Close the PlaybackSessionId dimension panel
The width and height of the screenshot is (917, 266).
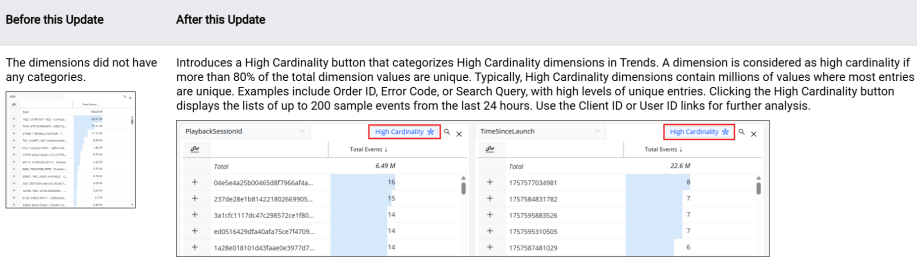[x=459, y=134]
